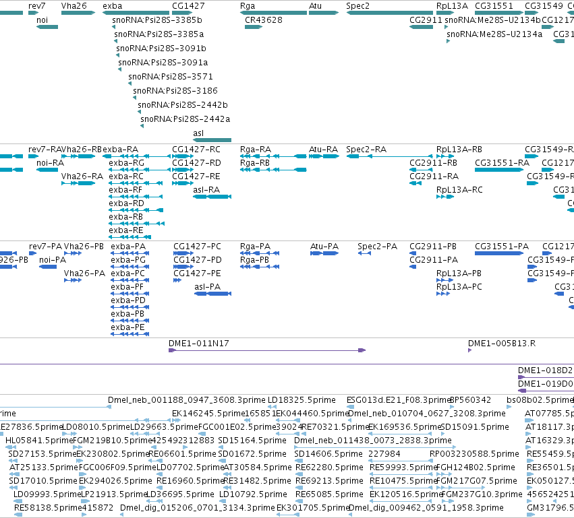Select the RpL13A-RC transcript label
Viewport: 574px width, 518px height.
tap(459, 190)
